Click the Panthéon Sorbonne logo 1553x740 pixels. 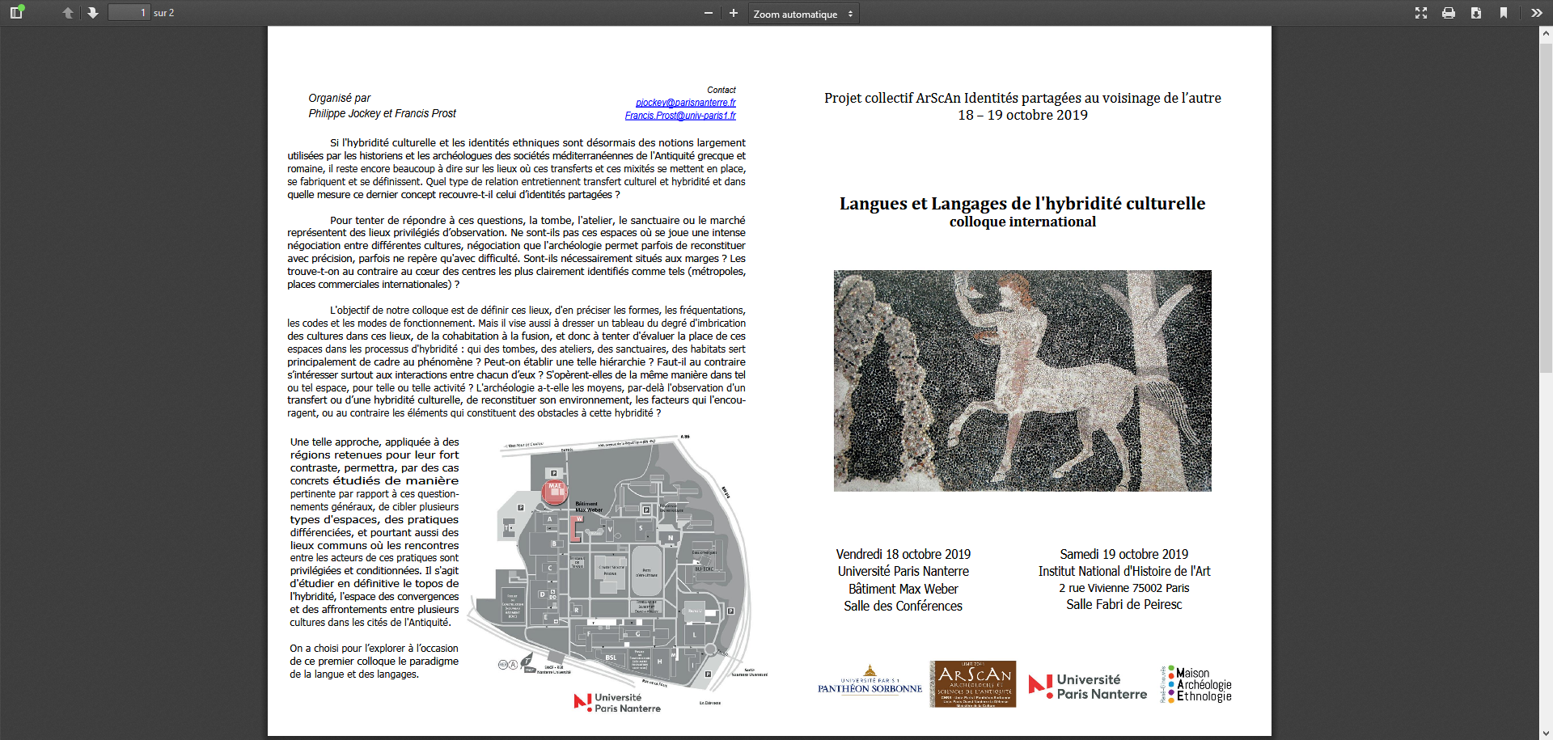pos(870,681)
